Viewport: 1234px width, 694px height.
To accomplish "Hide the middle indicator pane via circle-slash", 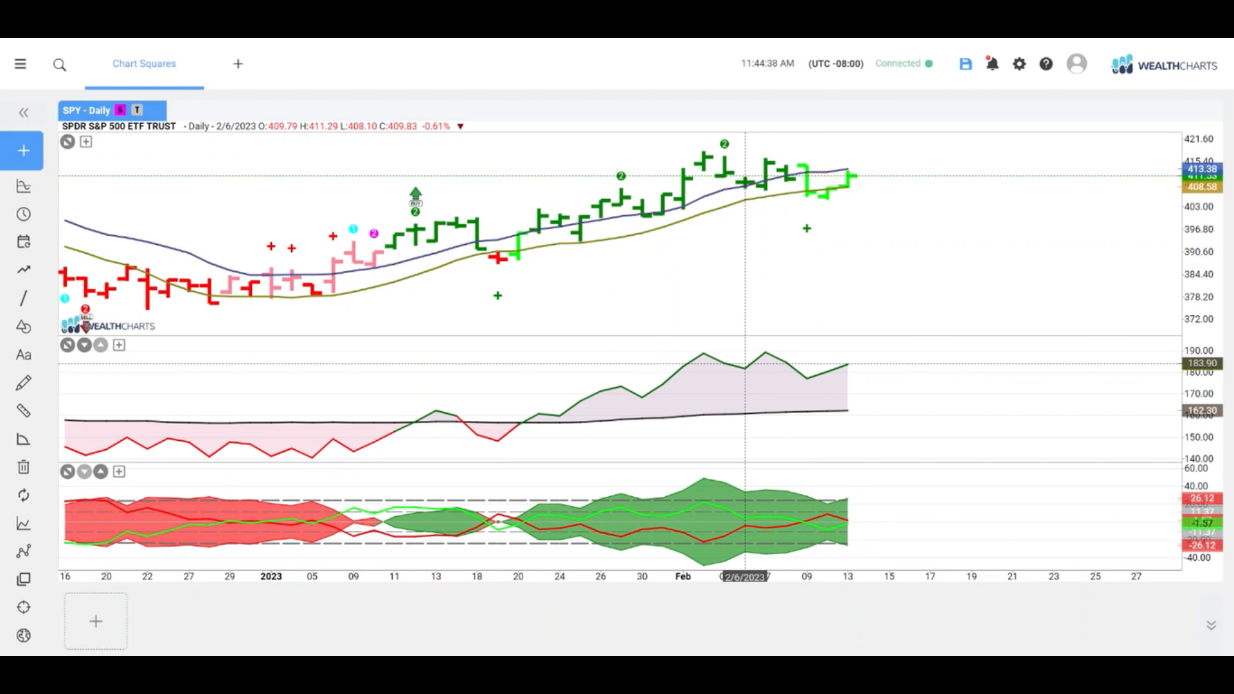I will 67,345.
